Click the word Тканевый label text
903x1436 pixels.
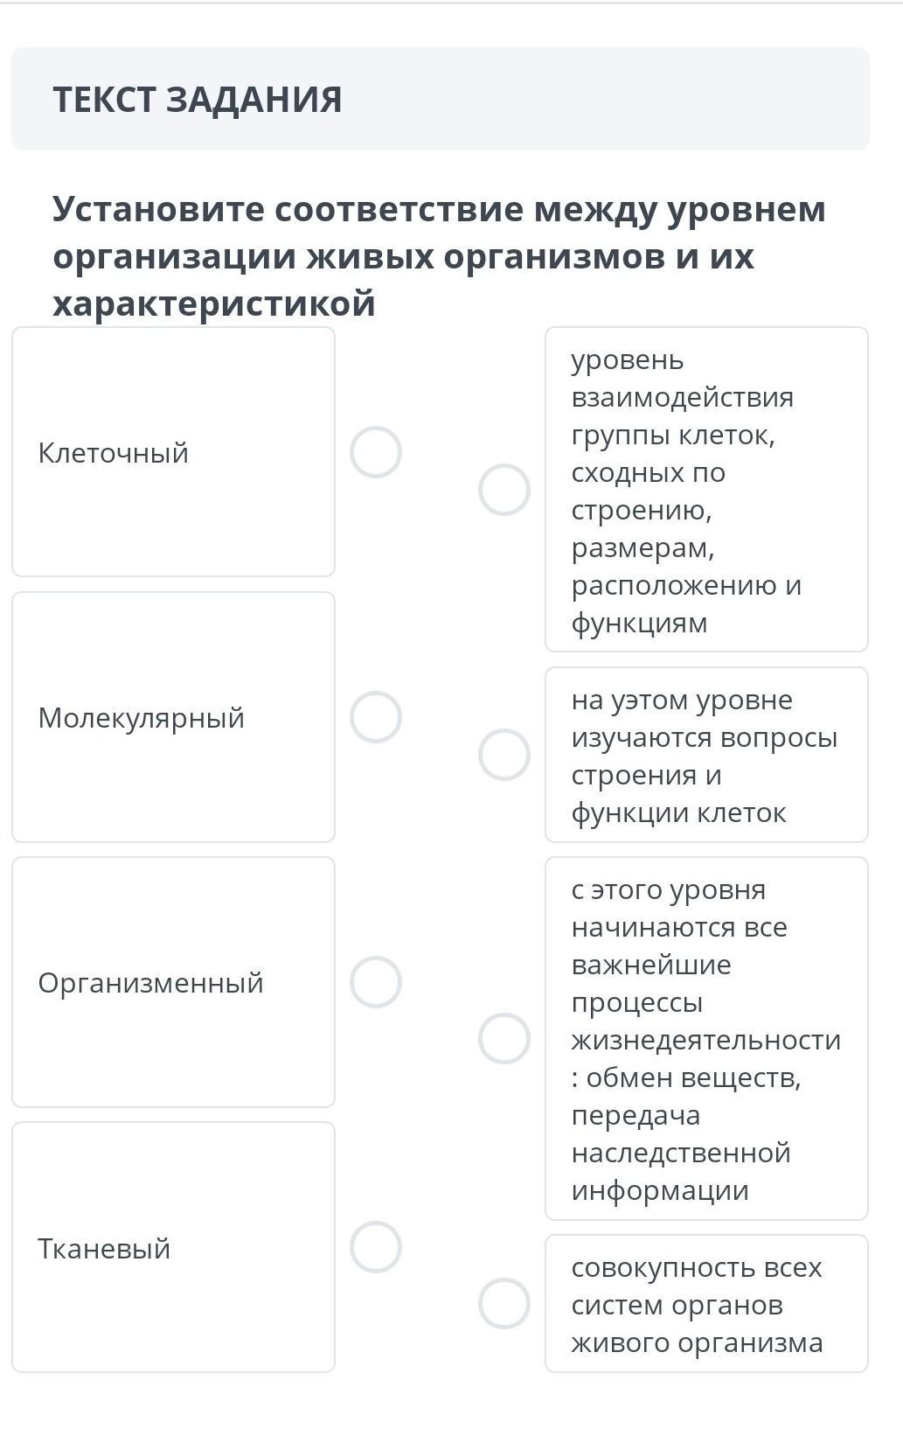pos(104,1248)
